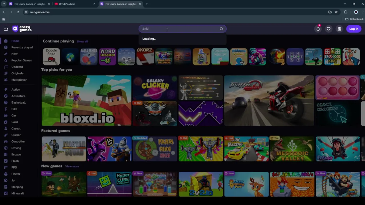
Task: Select the Mahjong category
Action: [x=17, y=187]
